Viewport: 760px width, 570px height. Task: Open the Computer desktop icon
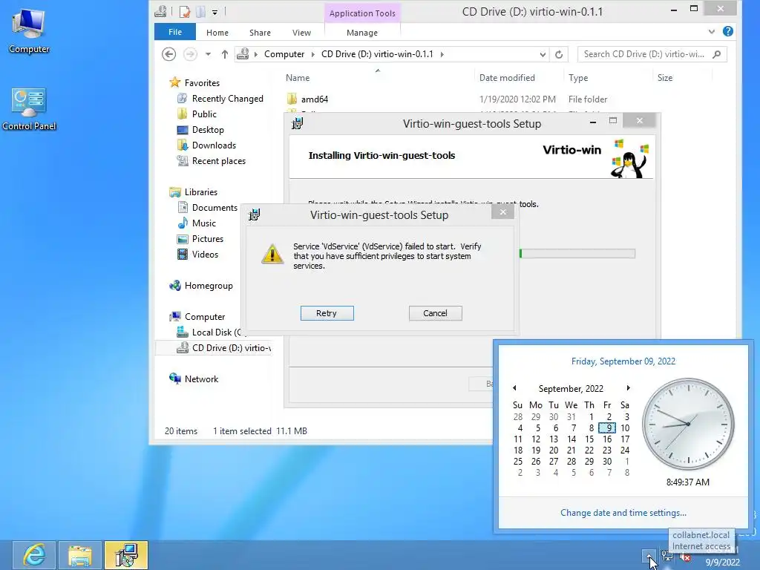(29, 31)
